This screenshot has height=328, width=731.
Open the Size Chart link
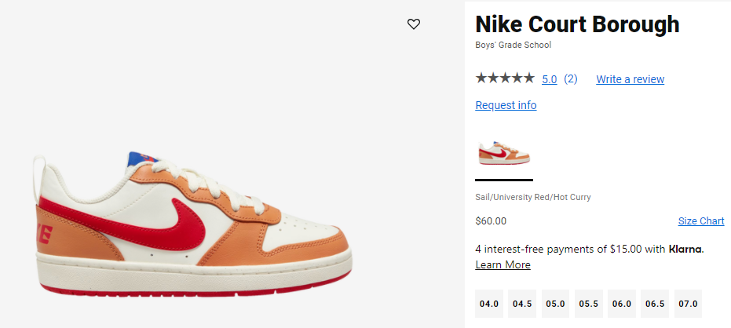click(701, 221)
